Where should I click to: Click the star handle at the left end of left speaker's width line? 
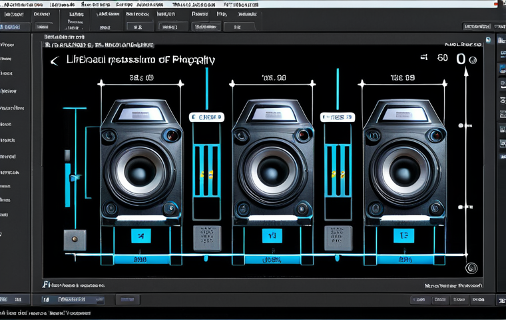point(101,84)
